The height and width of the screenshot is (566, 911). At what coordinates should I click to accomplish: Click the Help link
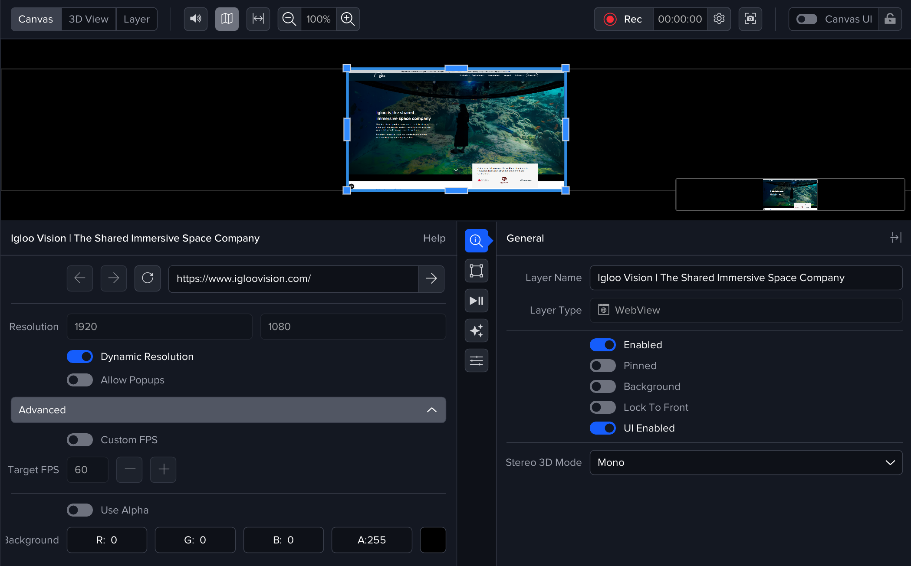point(434,238)
